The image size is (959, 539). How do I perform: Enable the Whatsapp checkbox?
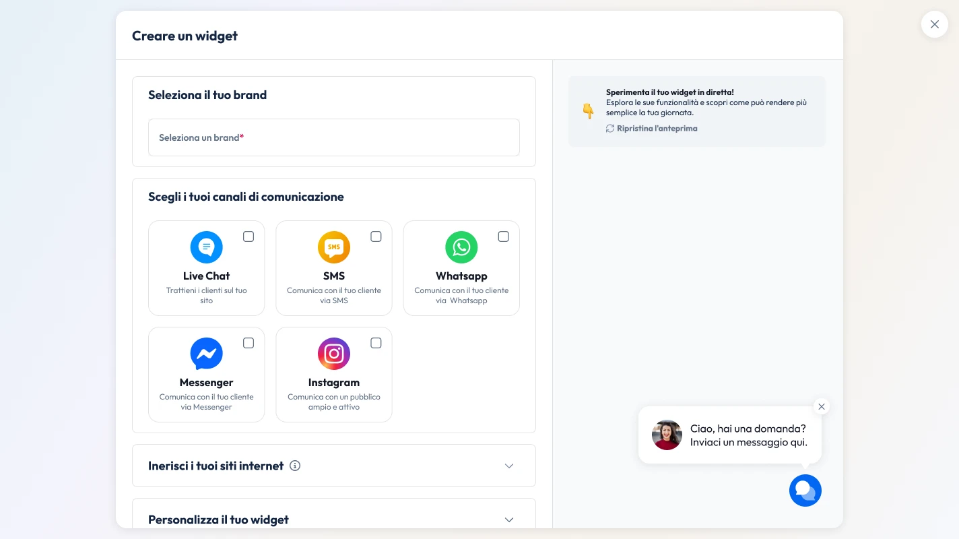503,236
